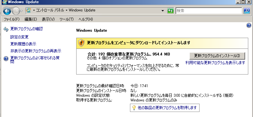Click the 取得する更新プログラム label

click(94, 100)
